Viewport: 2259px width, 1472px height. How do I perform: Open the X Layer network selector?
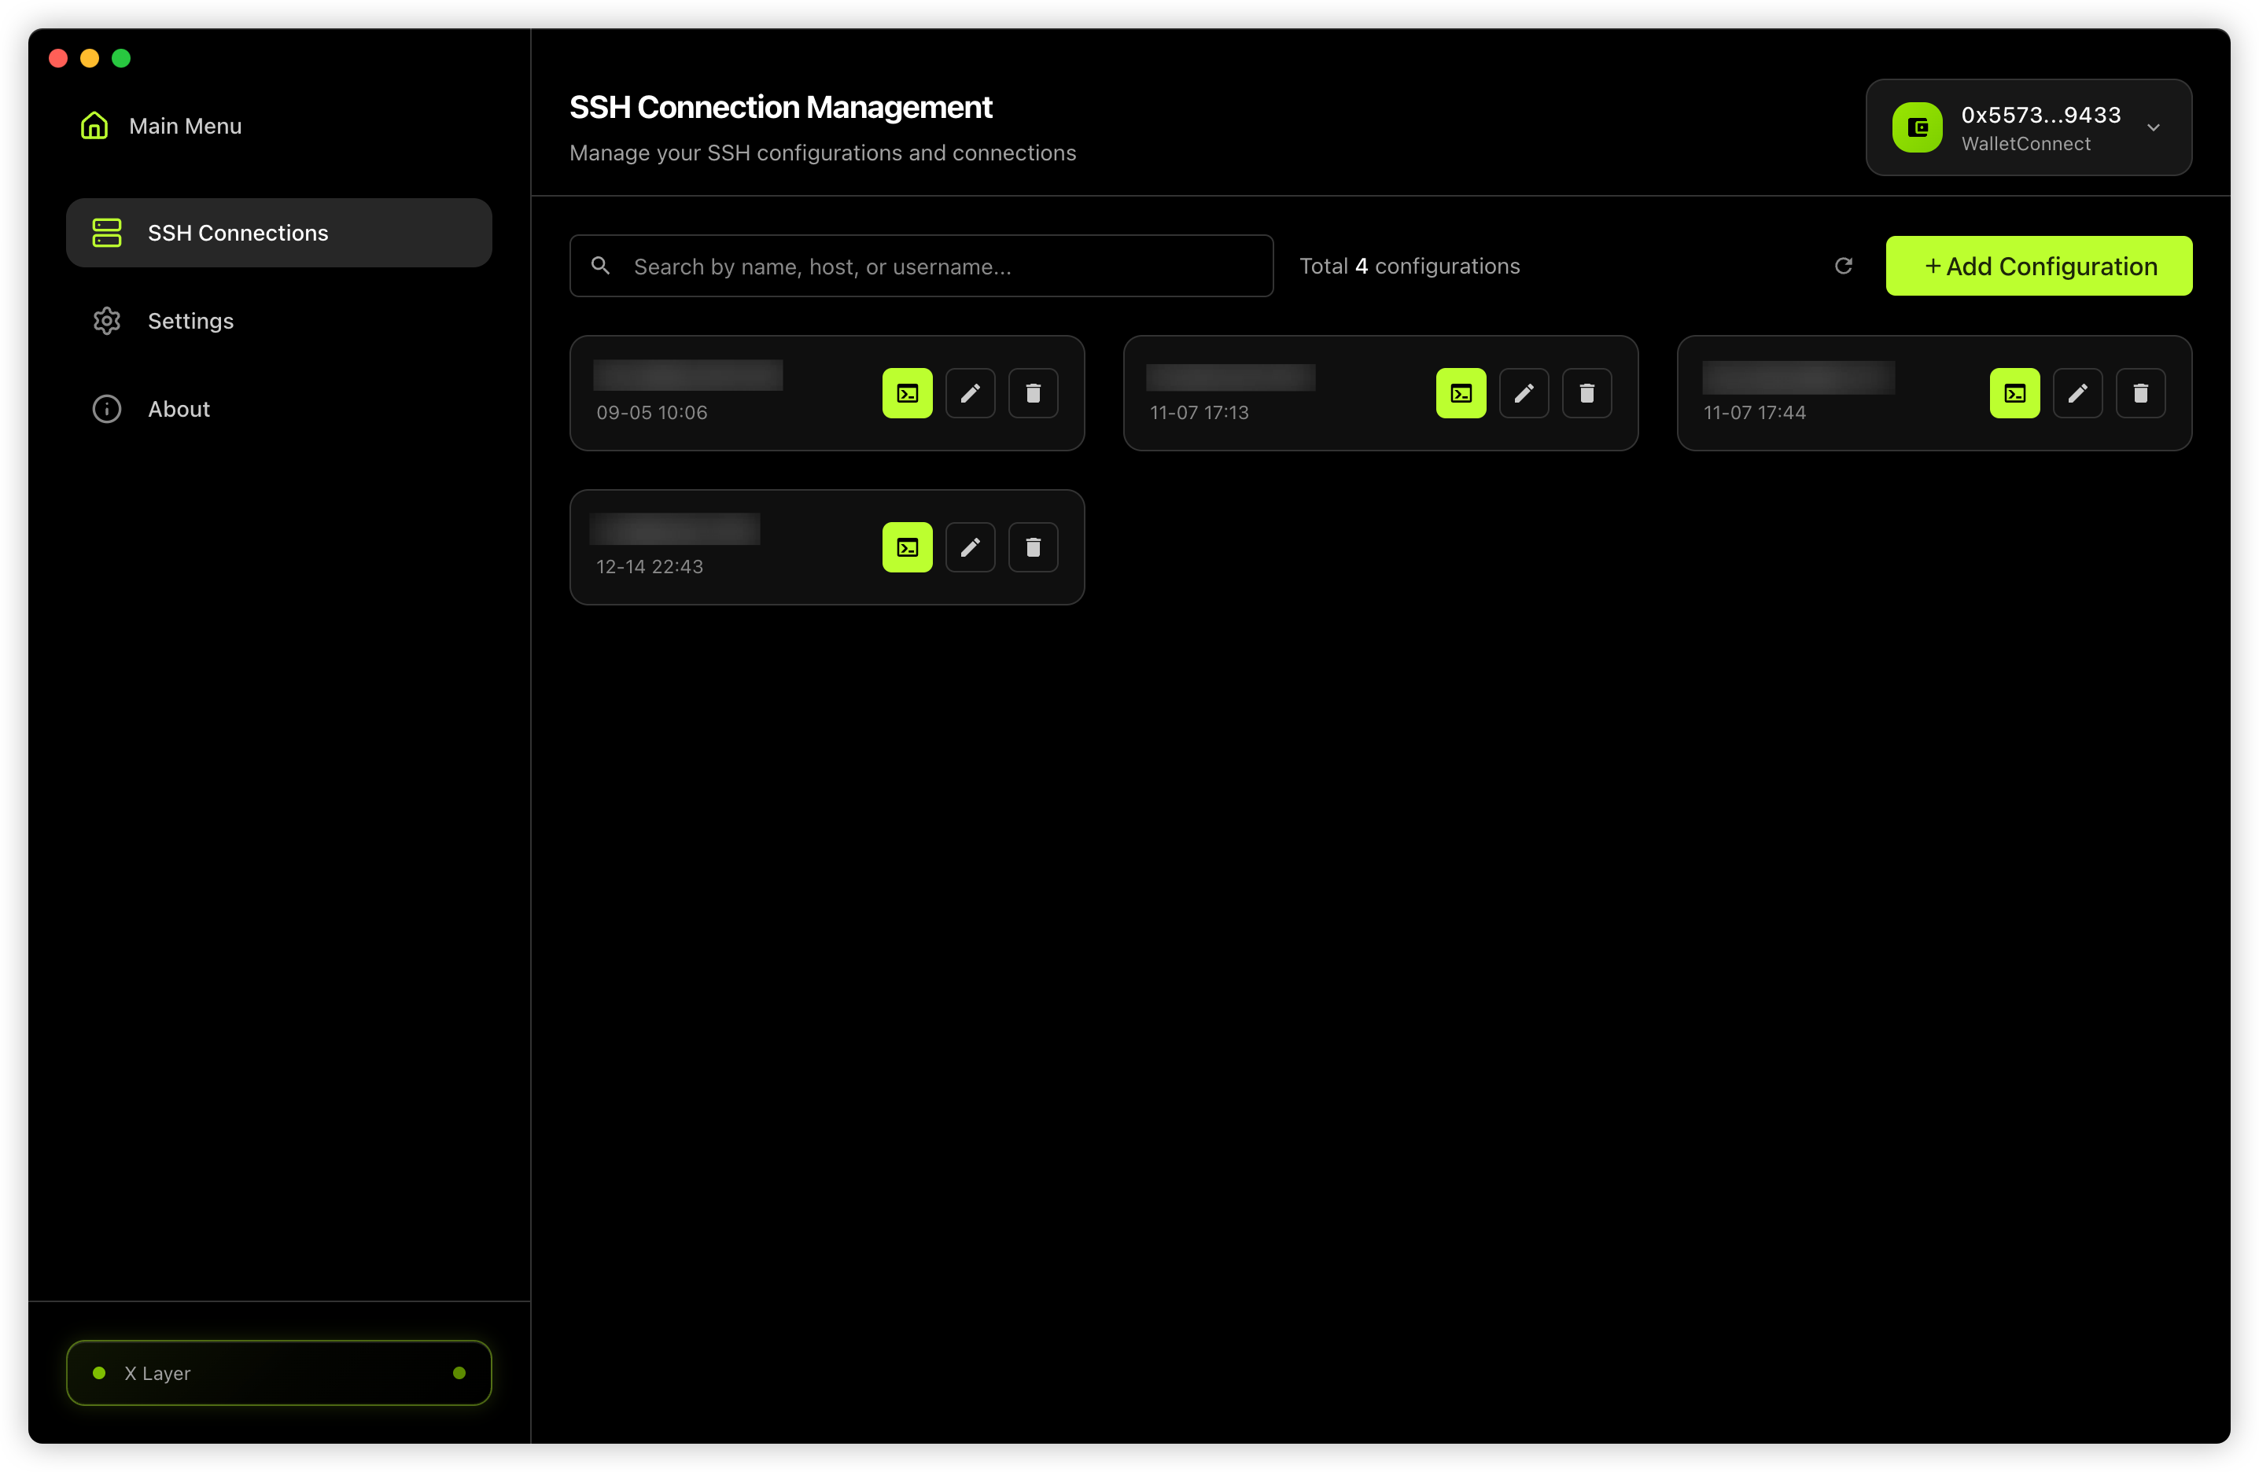[x=278, y=1371]
